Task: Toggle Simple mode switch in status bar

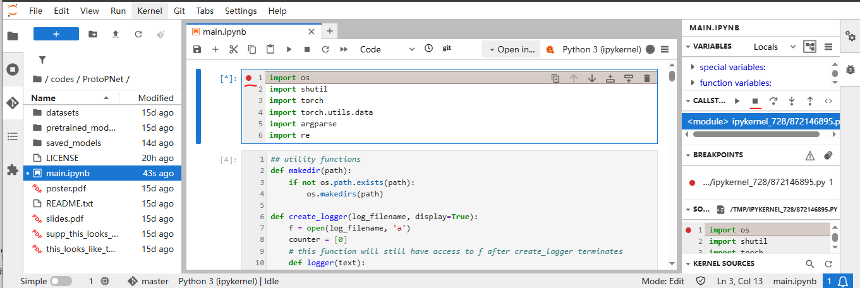Action: (x=61, y=281)
